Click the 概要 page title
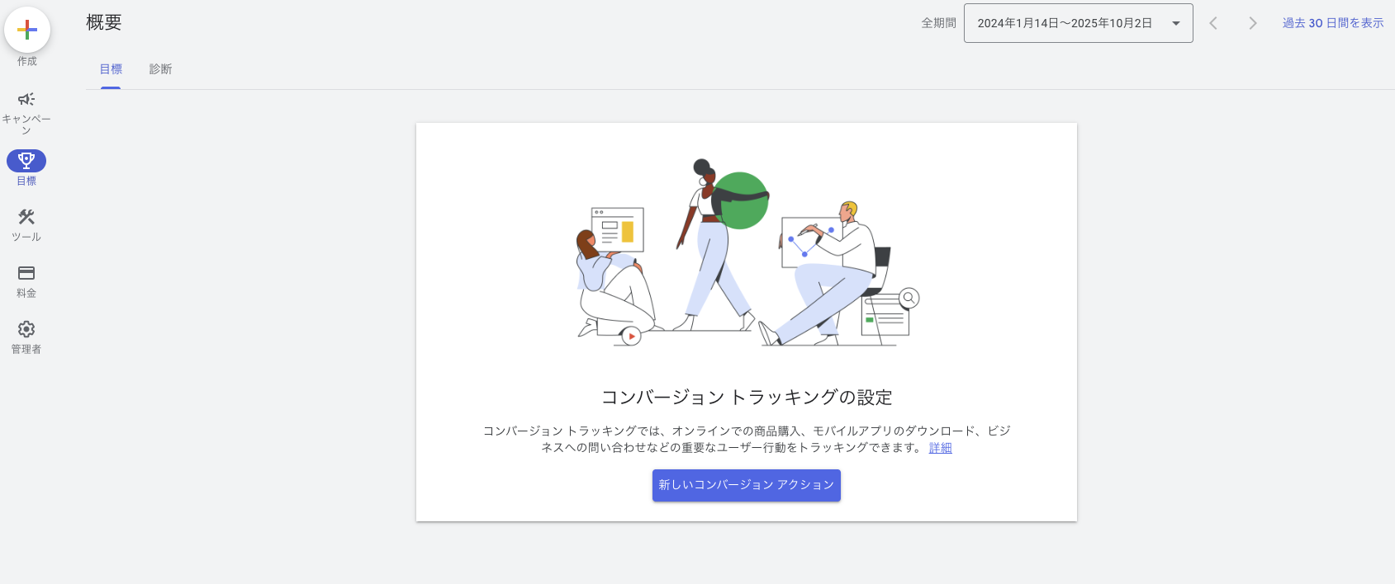Viewport: 1395px width, 584px height. tap(104, 22)
